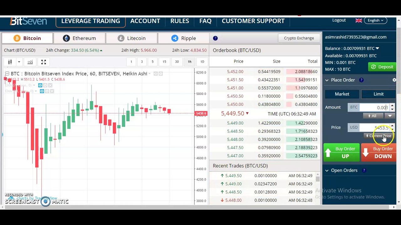
Task: Switch to the Litecoin tab
Action: click(x=132, y=38)
